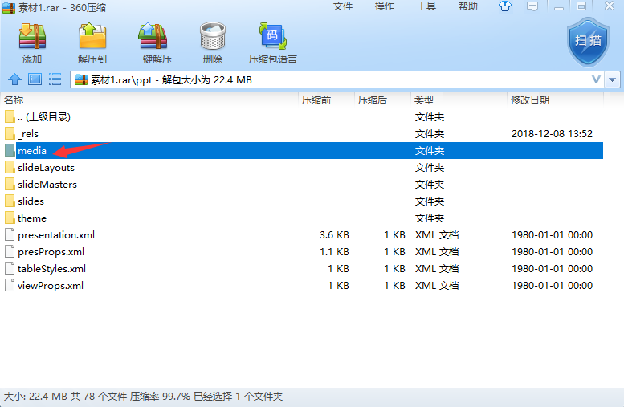Click the folder icon of the _rels row
Image resolution: width=624 pixels, height=407 pixels.
(10, 134)
